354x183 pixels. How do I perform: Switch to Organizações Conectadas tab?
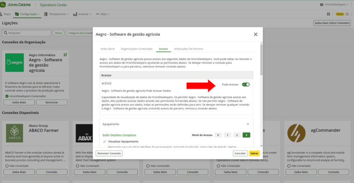click(x=137, y=49)
